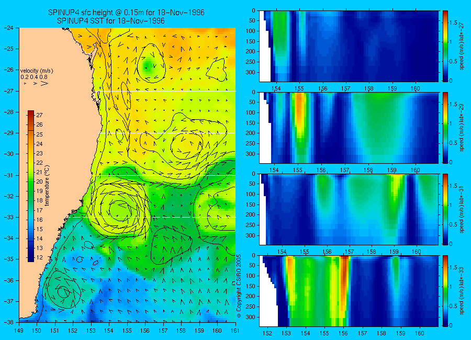The width and height of the screenshot is (471, 340).
Task: Click the 149 longitude label below the map
Action: pos(19,331)
